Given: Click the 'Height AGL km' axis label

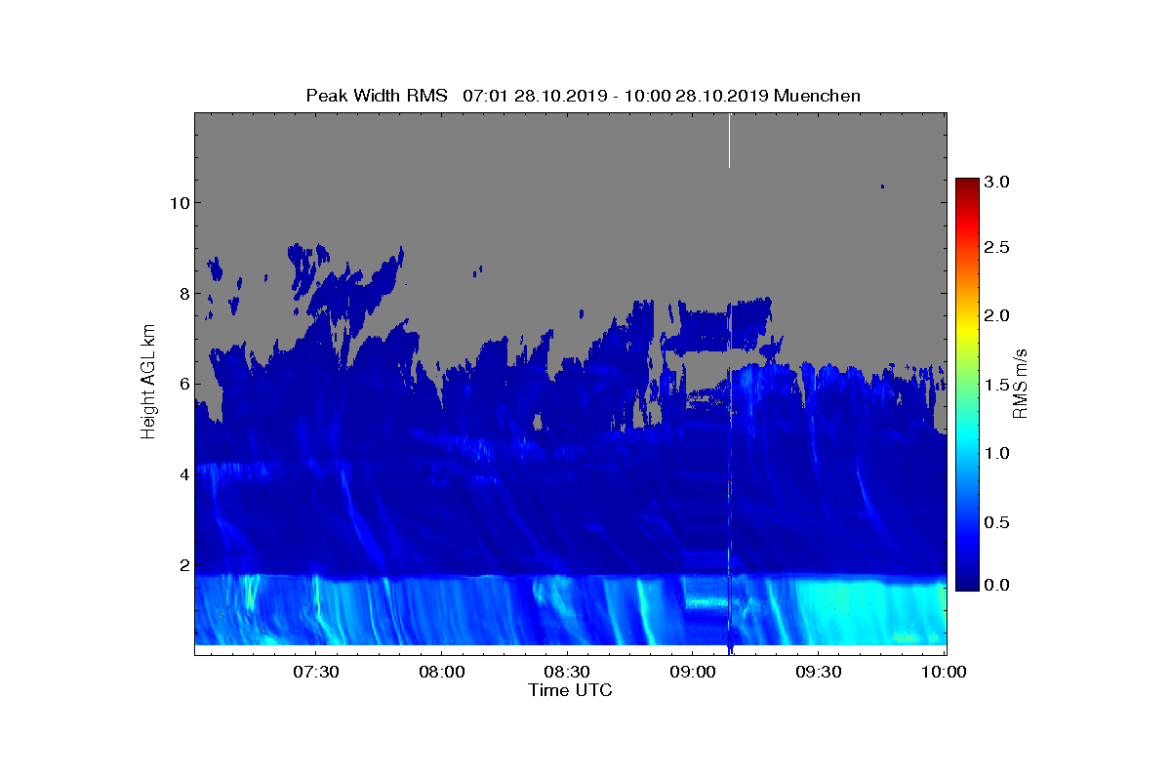Looking at the screenshot, I should (148, 384).
